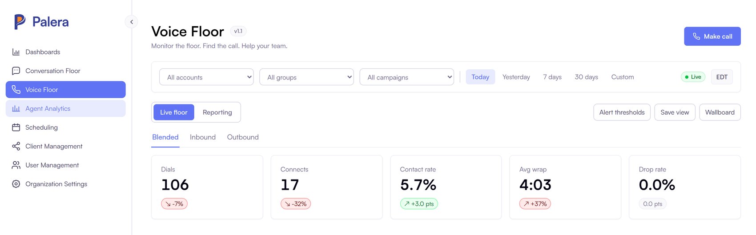The height and width of the screenshot is (235, 756).
Task: Click the Palera logo icon
Action: pyautogui.click(x=20, y=22)
